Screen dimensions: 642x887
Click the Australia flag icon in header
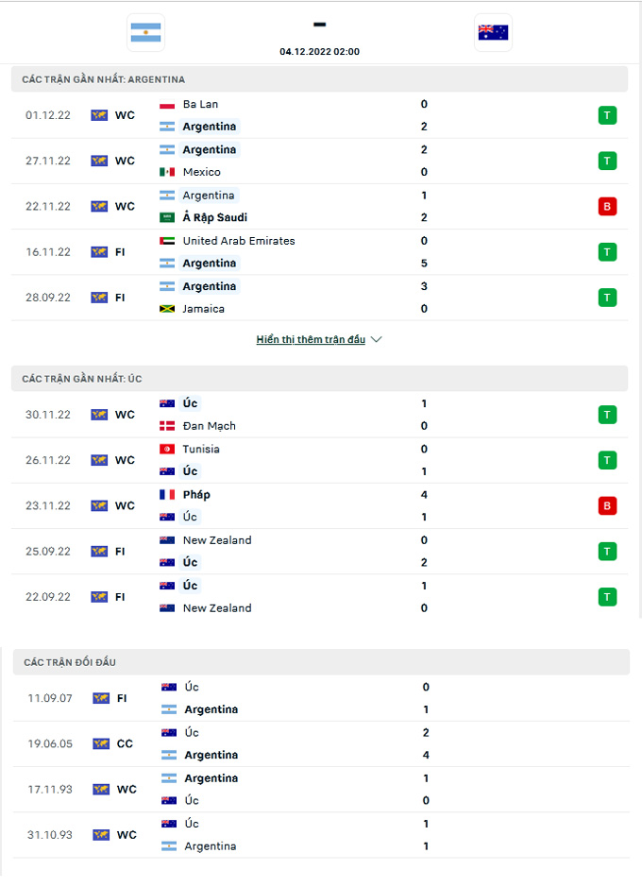[493, 32]
